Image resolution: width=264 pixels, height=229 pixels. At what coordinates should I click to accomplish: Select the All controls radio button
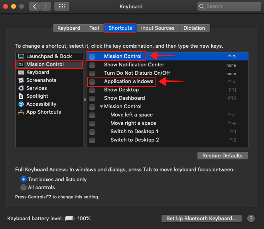(x=24, y=187)
